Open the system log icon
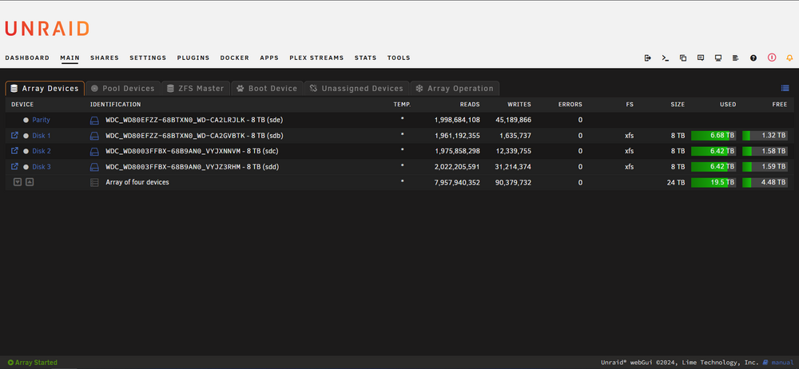The height and width of the screenshot is (369, 799). (x=735, y=58)
